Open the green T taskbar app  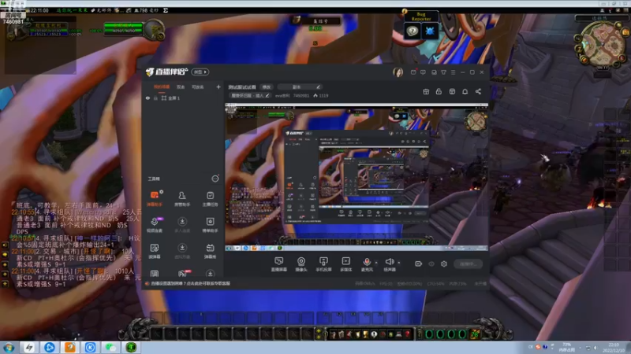click(x=131, y=348)
